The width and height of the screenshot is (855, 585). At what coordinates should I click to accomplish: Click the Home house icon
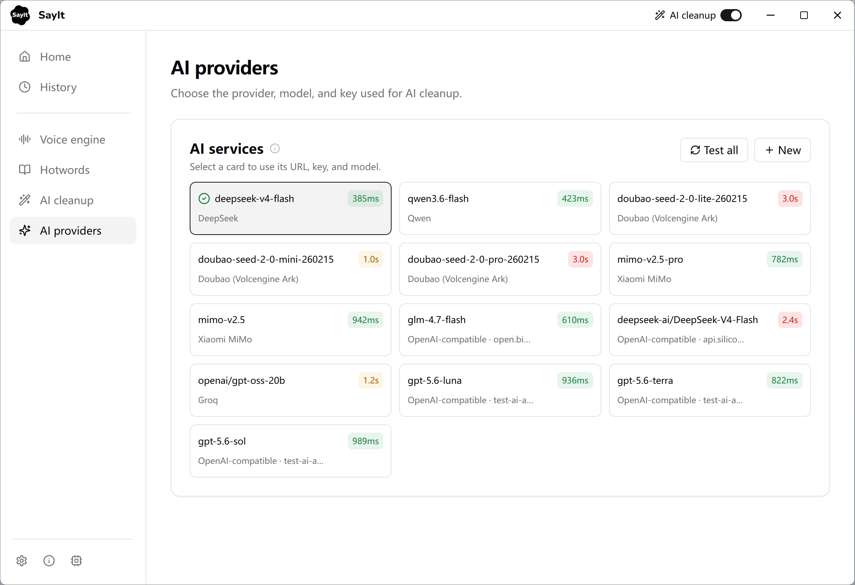tap(25, 57)
